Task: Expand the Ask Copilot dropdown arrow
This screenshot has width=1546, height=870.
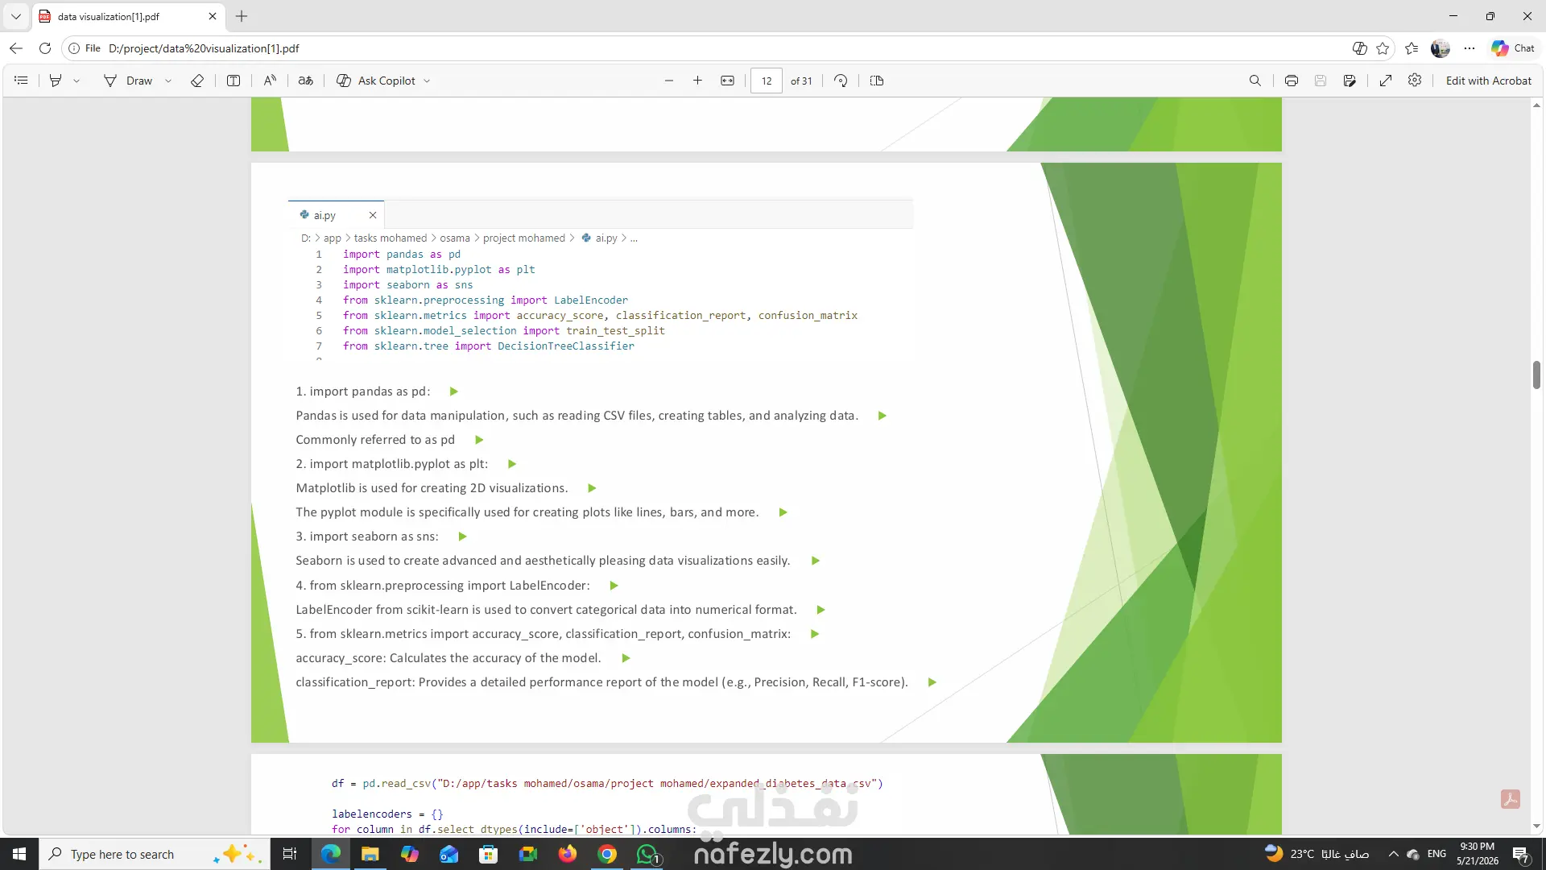Action: click(427, 81)
